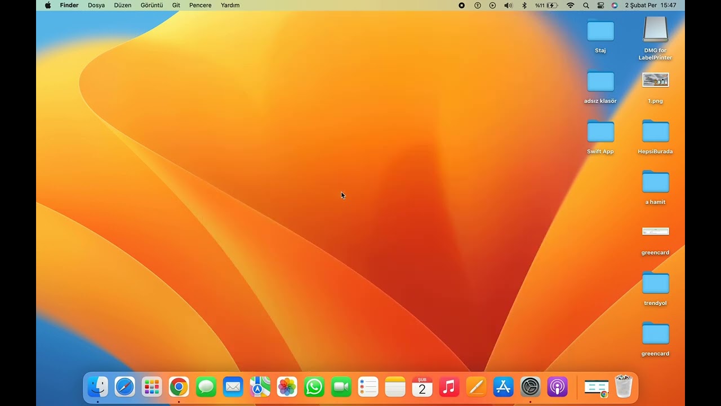The image size is (721, 406).
Task: Open the App Store from the Dock
Action: pos(503,387)
